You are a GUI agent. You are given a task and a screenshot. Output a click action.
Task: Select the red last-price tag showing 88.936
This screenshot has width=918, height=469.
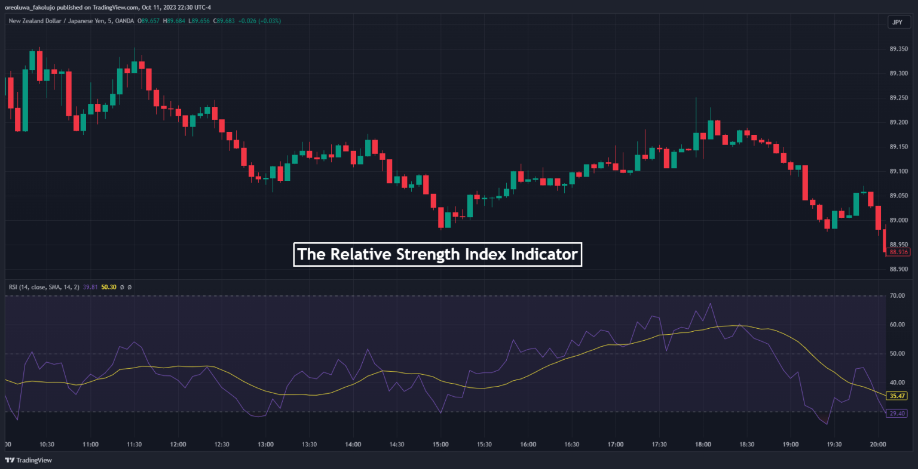point(898,253)
